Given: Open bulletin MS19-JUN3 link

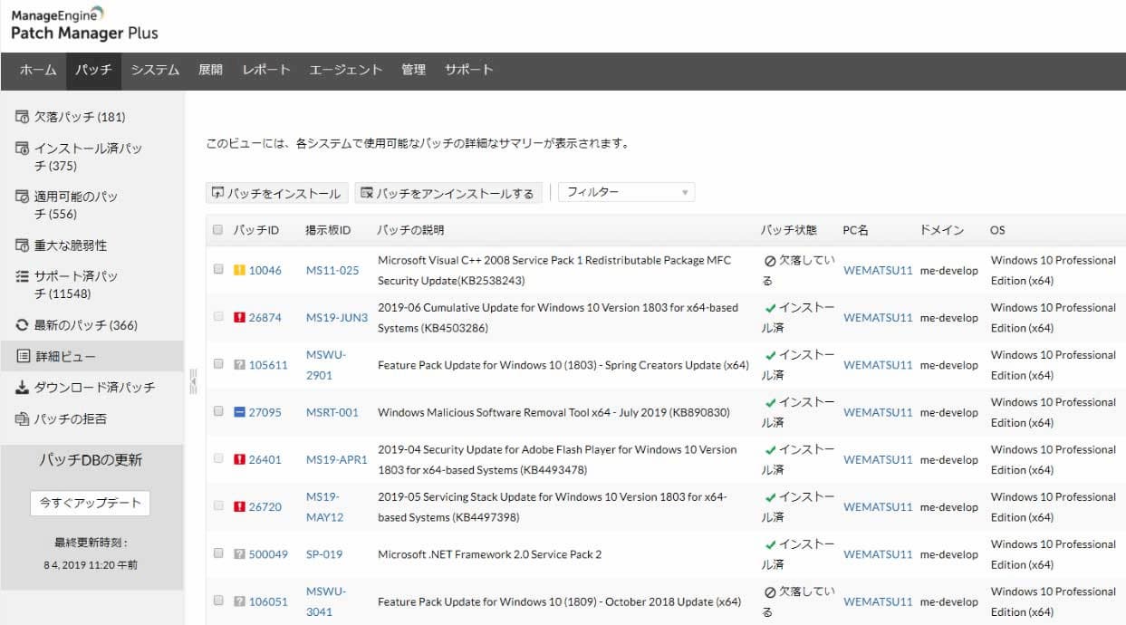Looking at the screenshot, I should coord(336,317).
